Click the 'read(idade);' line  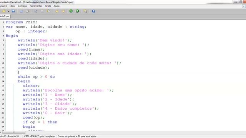tap(32, 59)
